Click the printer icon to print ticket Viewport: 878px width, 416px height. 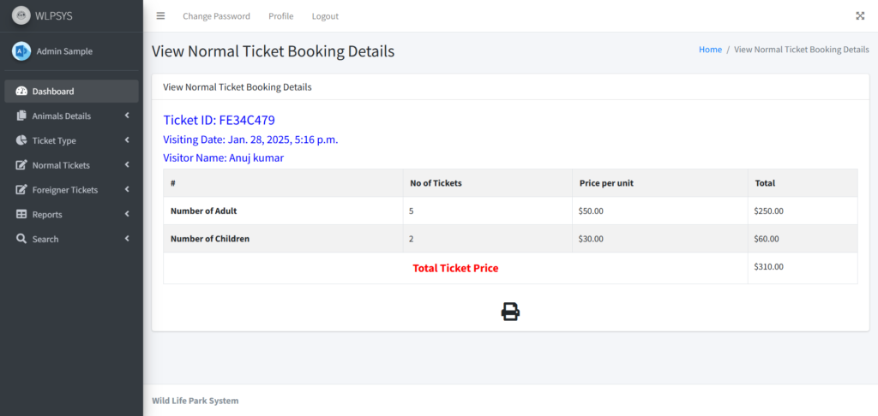(x=510, y=312)
